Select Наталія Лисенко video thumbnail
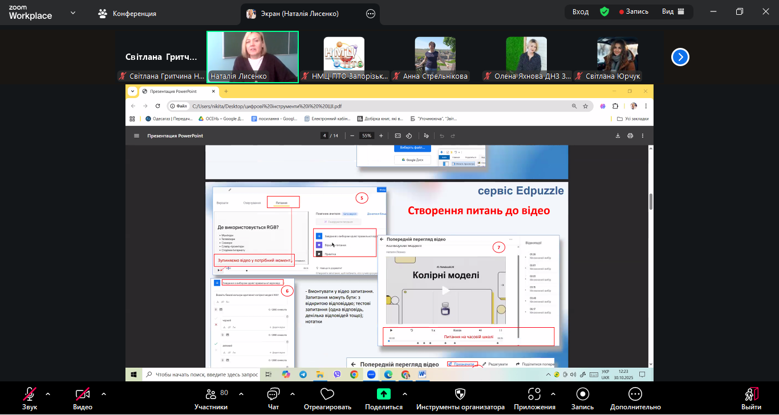 coord(252,56)
